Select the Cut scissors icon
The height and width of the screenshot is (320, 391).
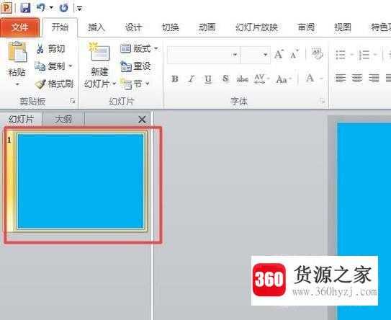[x=40, y=49]
